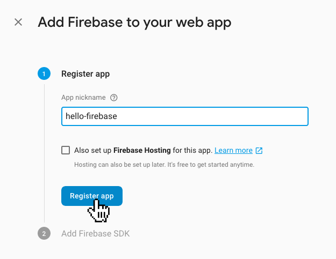This screenshot has height=259, width=336.
Task: Click the App nickname label text
Action: [x=84, y=98]
